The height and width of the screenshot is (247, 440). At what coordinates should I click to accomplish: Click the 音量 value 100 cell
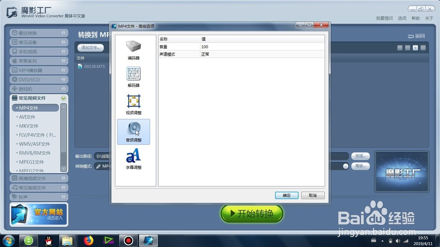[262, 47]
